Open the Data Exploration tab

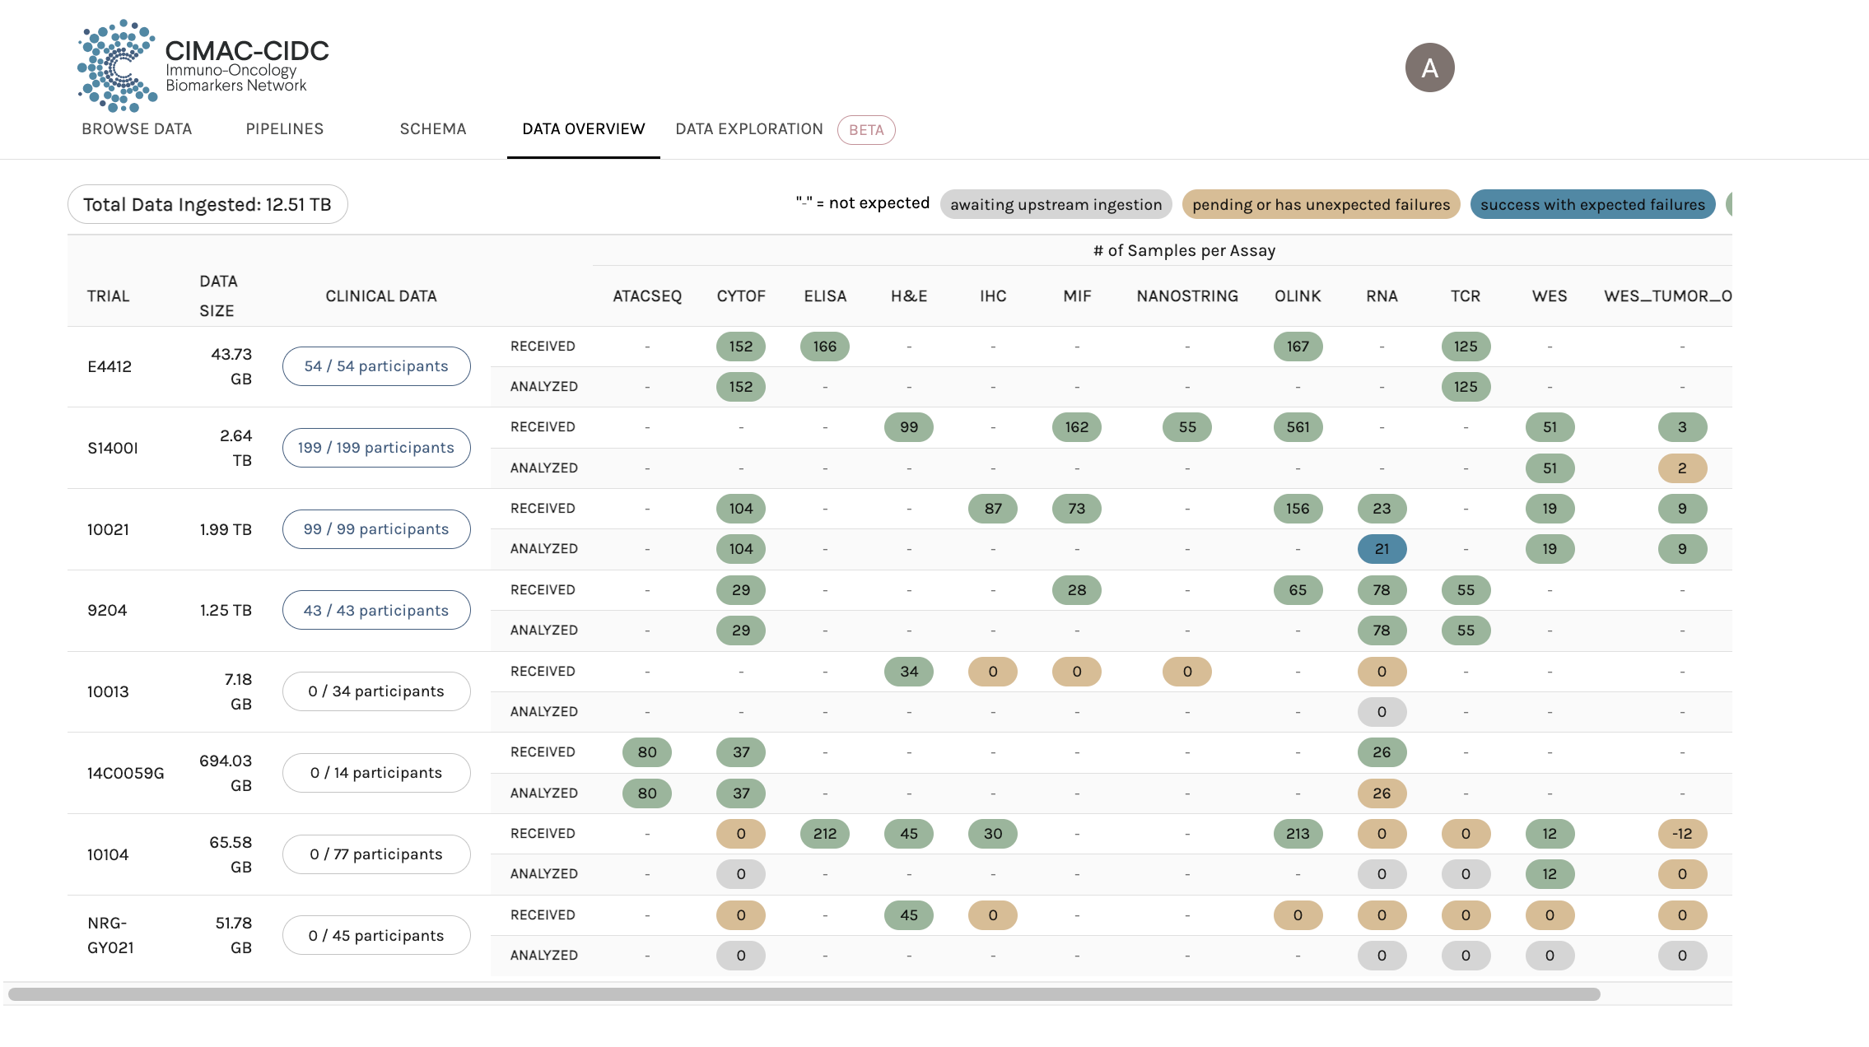click(x=749, y=129)
